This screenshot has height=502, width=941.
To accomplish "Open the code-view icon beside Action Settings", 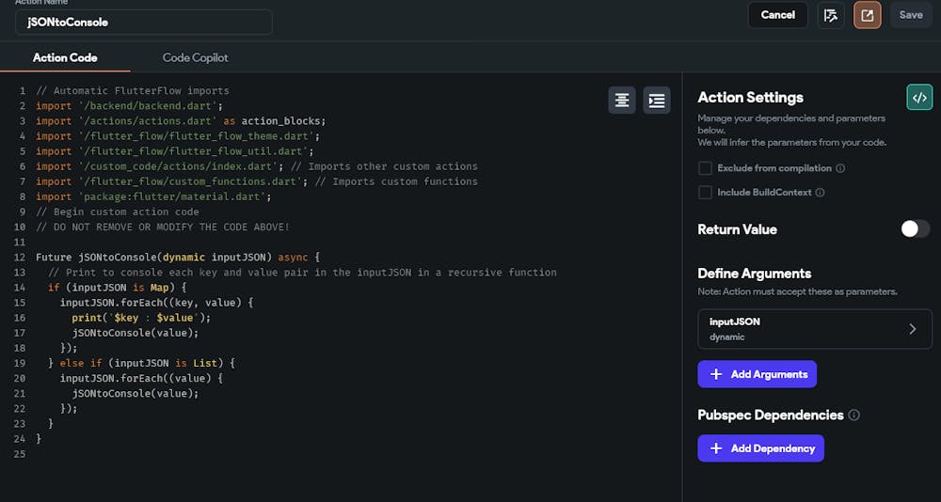I will point(919,97).
